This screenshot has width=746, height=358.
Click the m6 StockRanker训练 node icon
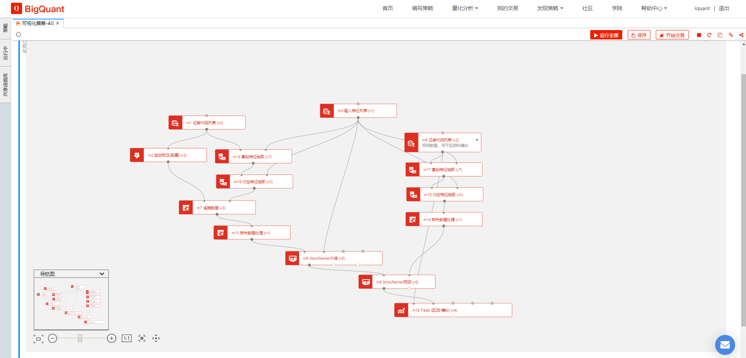[292, 258]
